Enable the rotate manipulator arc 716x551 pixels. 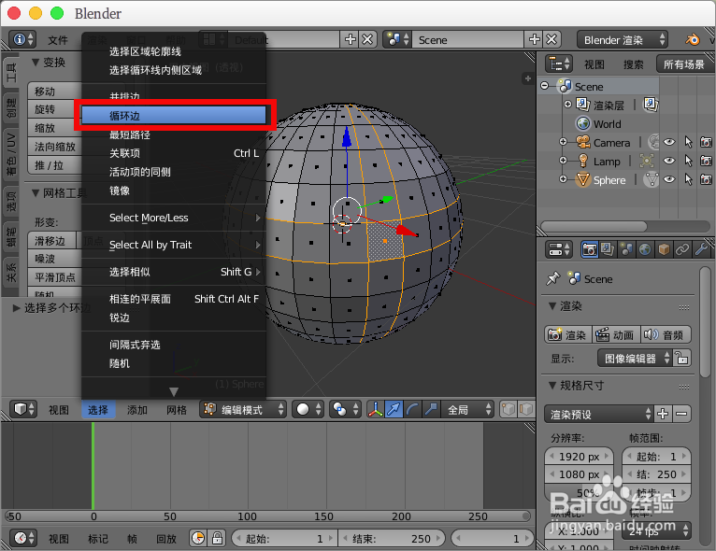(412, 409)
